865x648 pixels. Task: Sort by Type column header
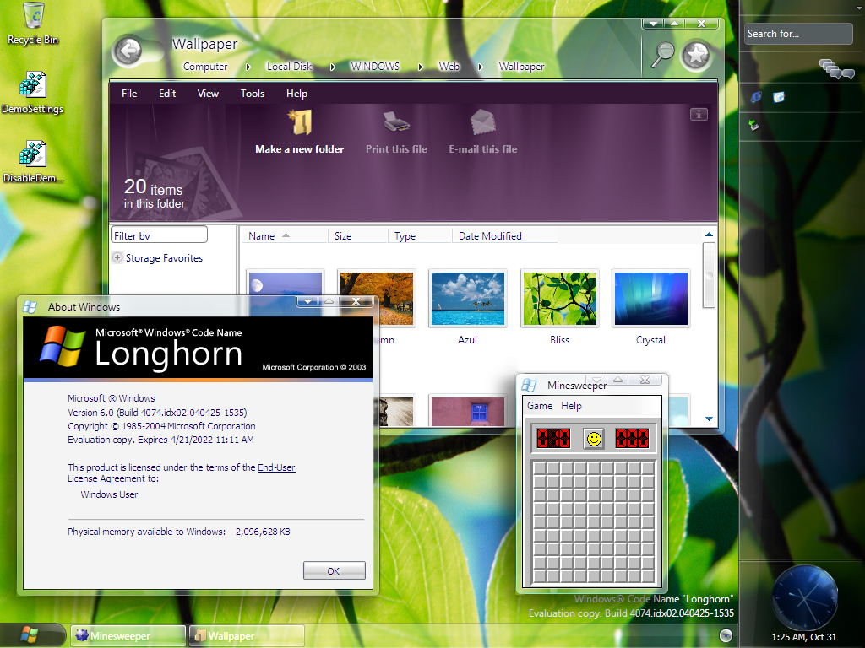[x=420, y=236]
